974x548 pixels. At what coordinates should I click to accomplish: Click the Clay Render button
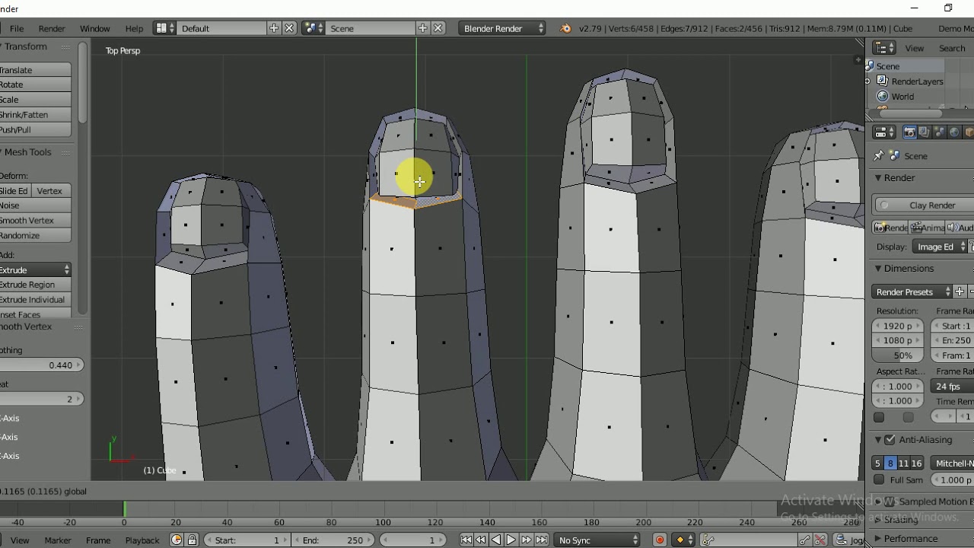tap(924, 205)
